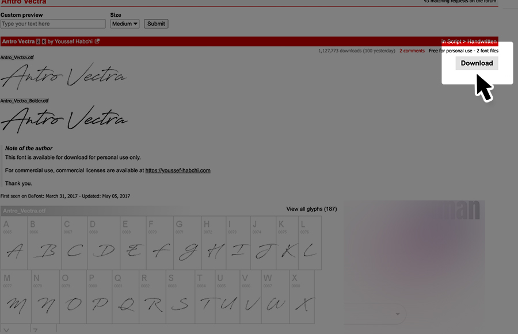The image size is (518, 334).
Task: Click the Antro_Vectra_Bolder font preview image
Action: click(64, 119)
